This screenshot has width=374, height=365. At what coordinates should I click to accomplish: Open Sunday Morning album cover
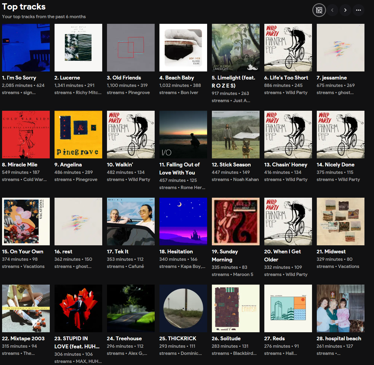236,222
